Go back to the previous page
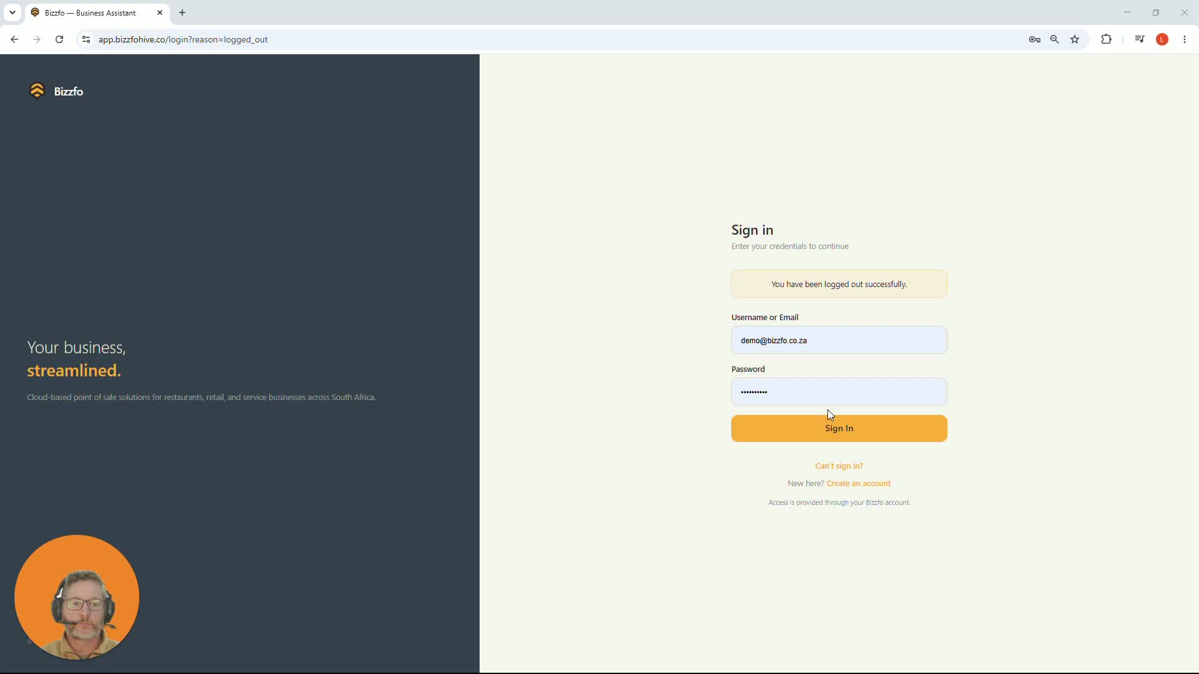The image size is (1199, 674). pyautogui.click(x=14, y=39)
